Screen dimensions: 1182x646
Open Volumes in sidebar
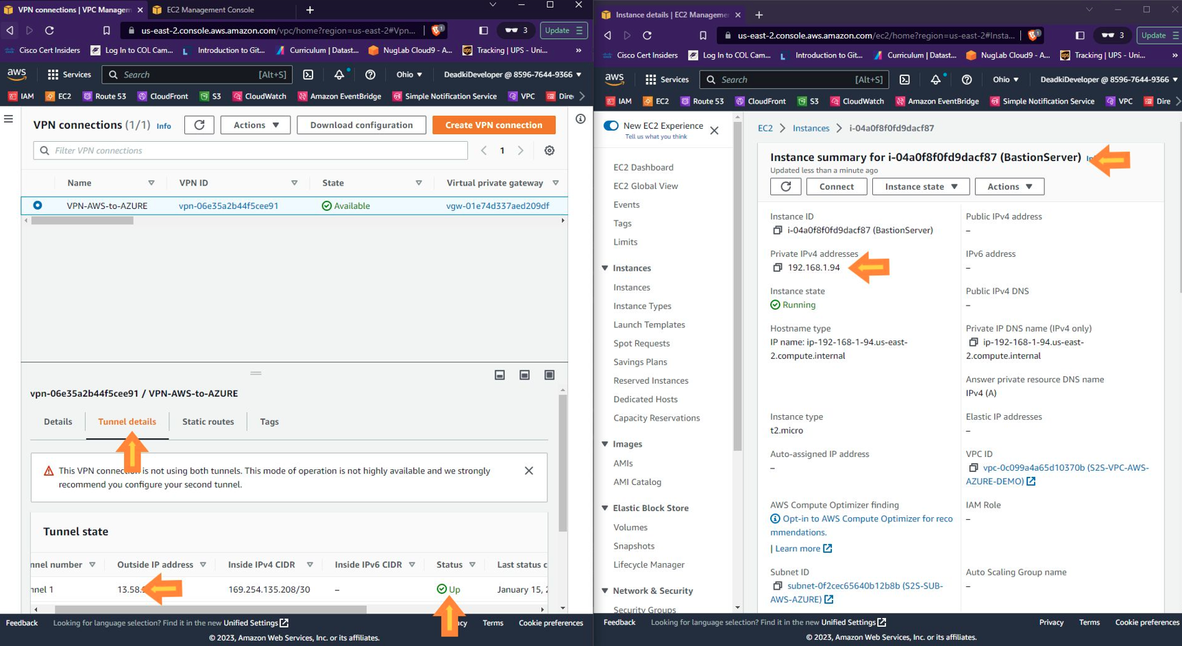point(630,527)
